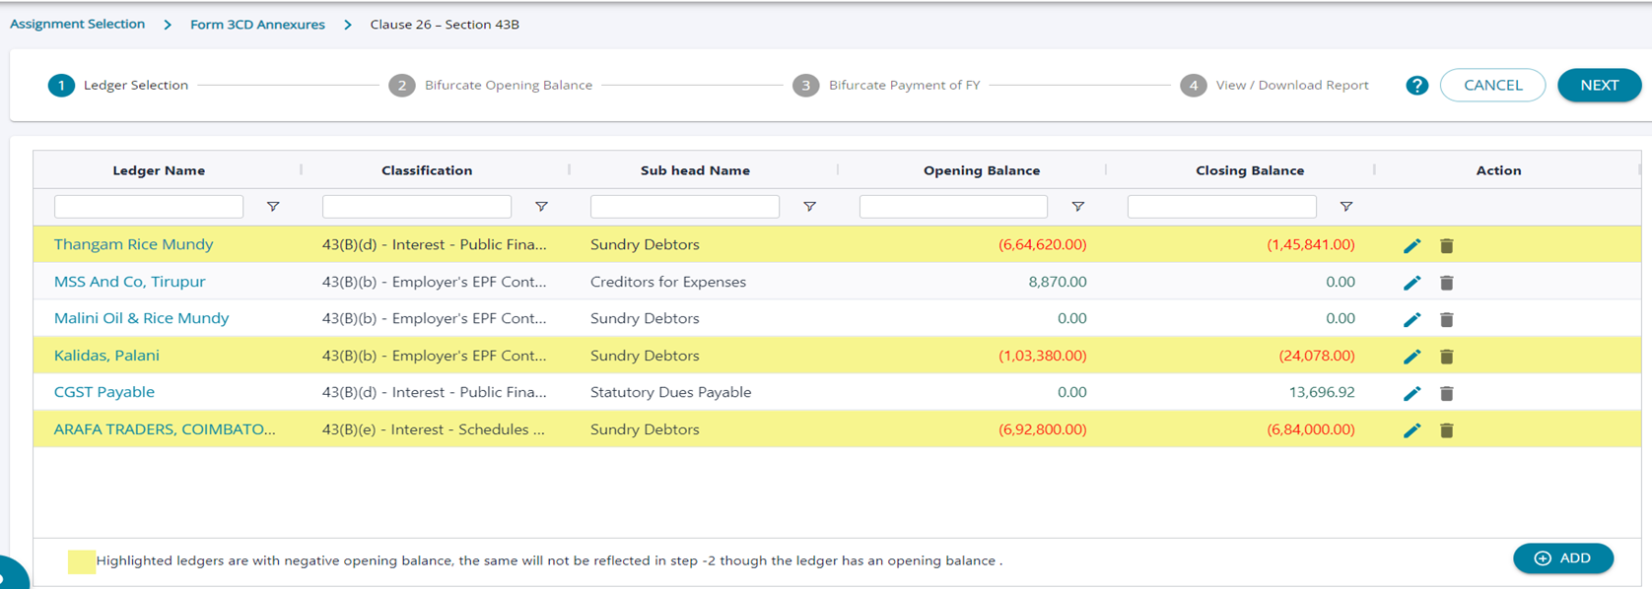Focus the Closing Balance filter text box

pos(1221,207)
